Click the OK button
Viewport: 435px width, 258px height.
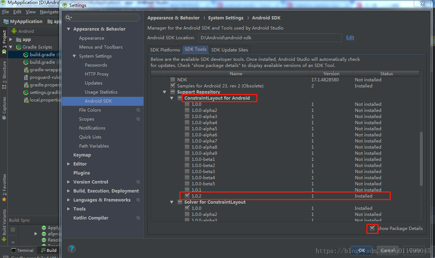click(x=362, y=250)
